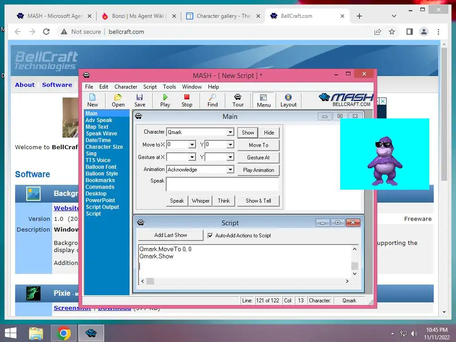The image size is (456, 342).
Task: Open Find from the MASH toolbar
Action: [212, 100]
